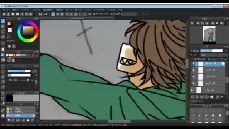Click the Navigator preview thumbnail
229x129 pixels.
tap(209, 35)
